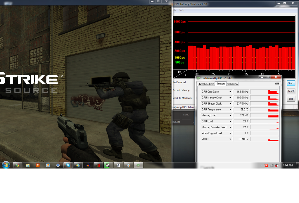
Task: Click the 28 % GPU load value
Action: point(241,121)
